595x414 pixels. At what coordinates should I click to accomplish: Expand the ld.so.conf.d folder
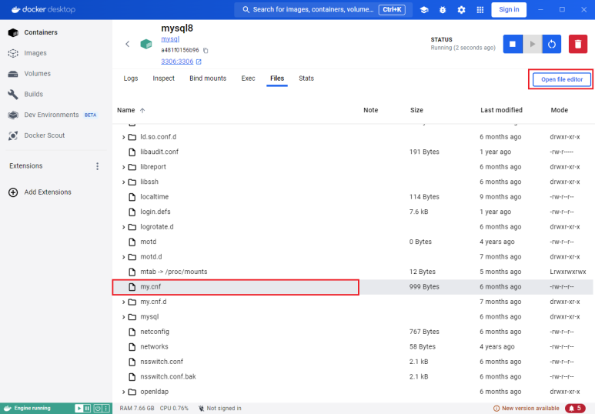tap(123, 137)
